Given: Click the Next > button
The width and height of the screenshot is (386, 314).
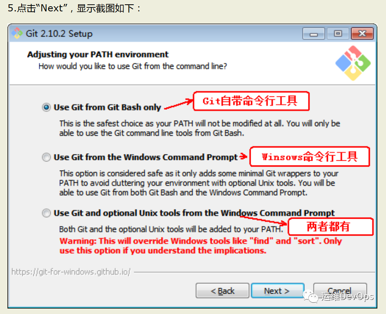Looking at the screenshot, I should [x=277, y=291].
